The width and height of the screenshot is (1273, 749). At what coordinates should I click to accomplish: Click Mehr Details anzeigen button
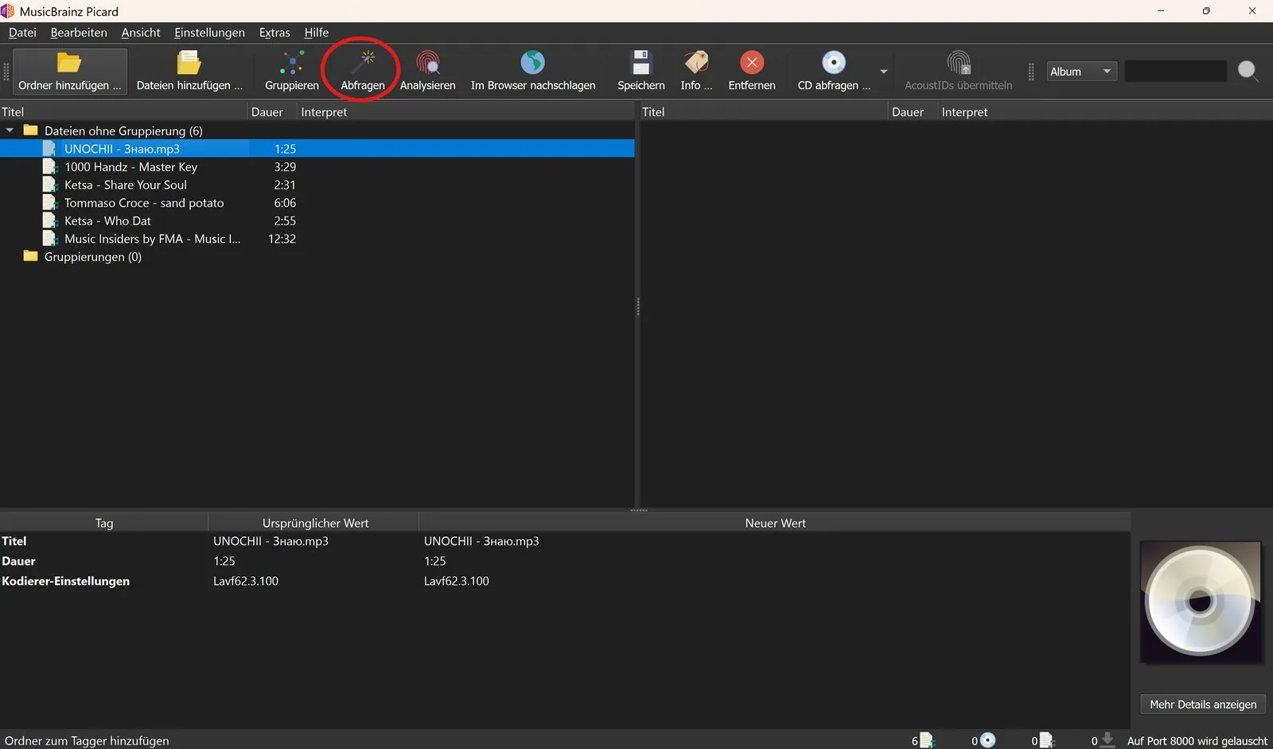pyautogui.click(x=1203, y=704)
